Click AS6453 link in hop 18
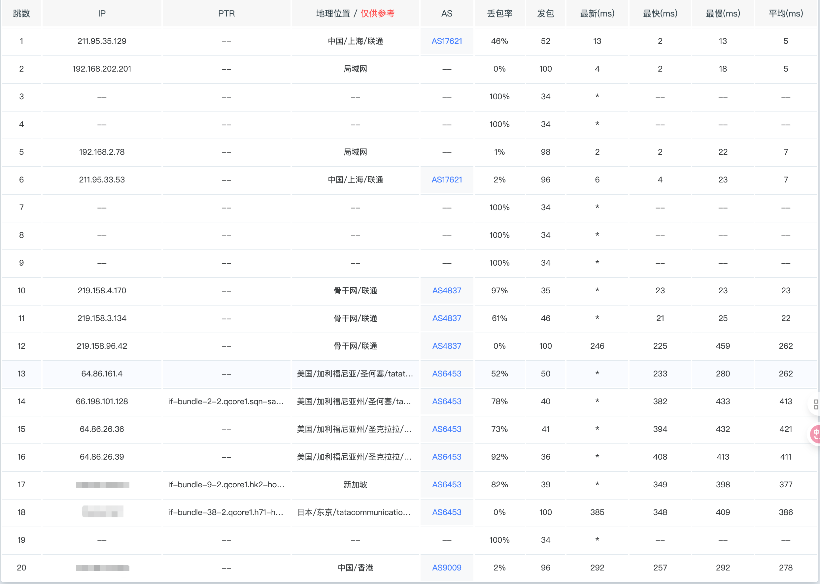 [x=447, y=512]
